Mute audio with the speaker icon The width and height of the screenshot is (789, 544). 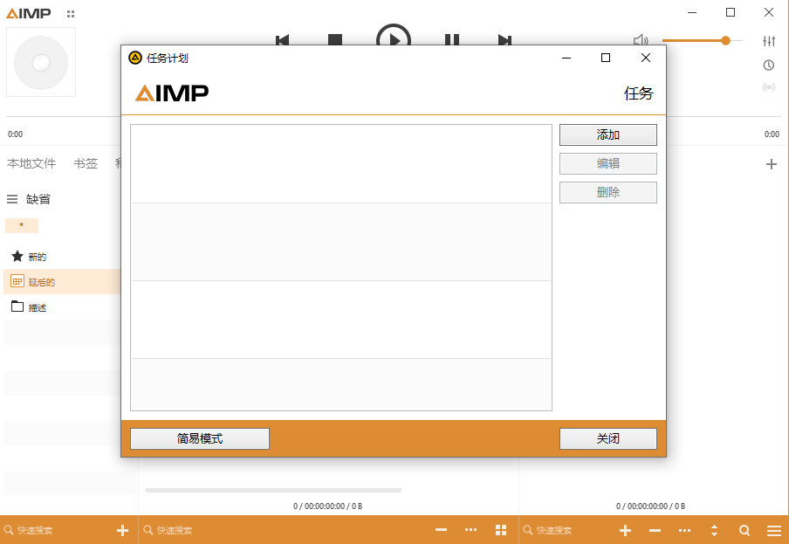641,40
